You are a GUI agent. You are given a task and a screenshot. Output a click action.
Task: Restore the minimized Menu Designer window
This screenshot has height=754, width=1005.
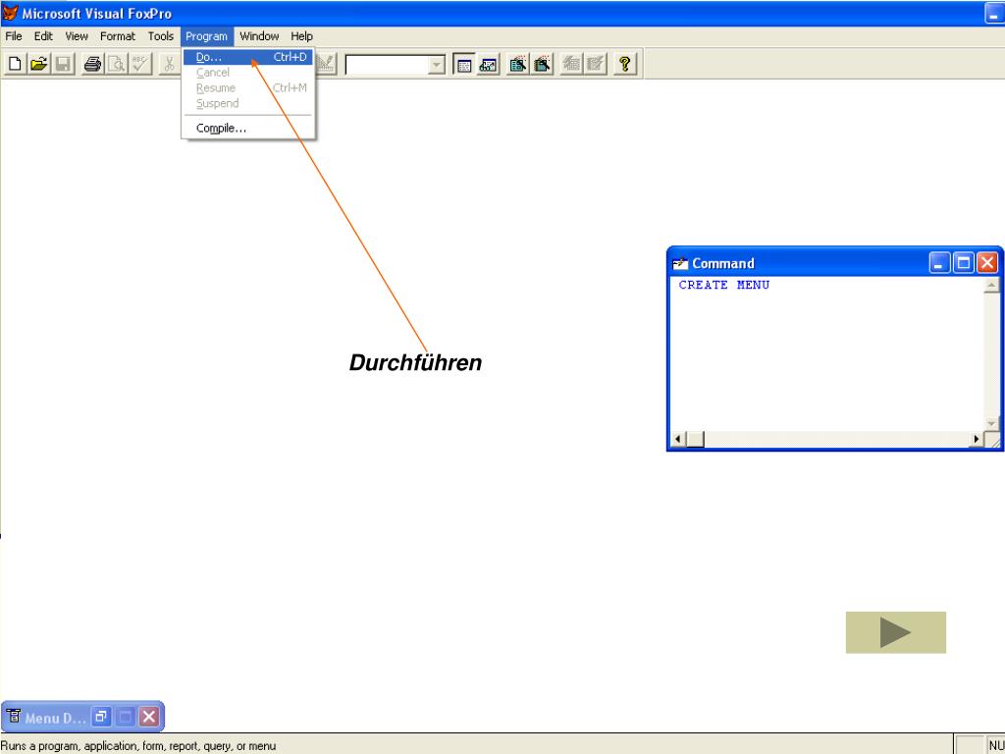click(x=101, y=716)
